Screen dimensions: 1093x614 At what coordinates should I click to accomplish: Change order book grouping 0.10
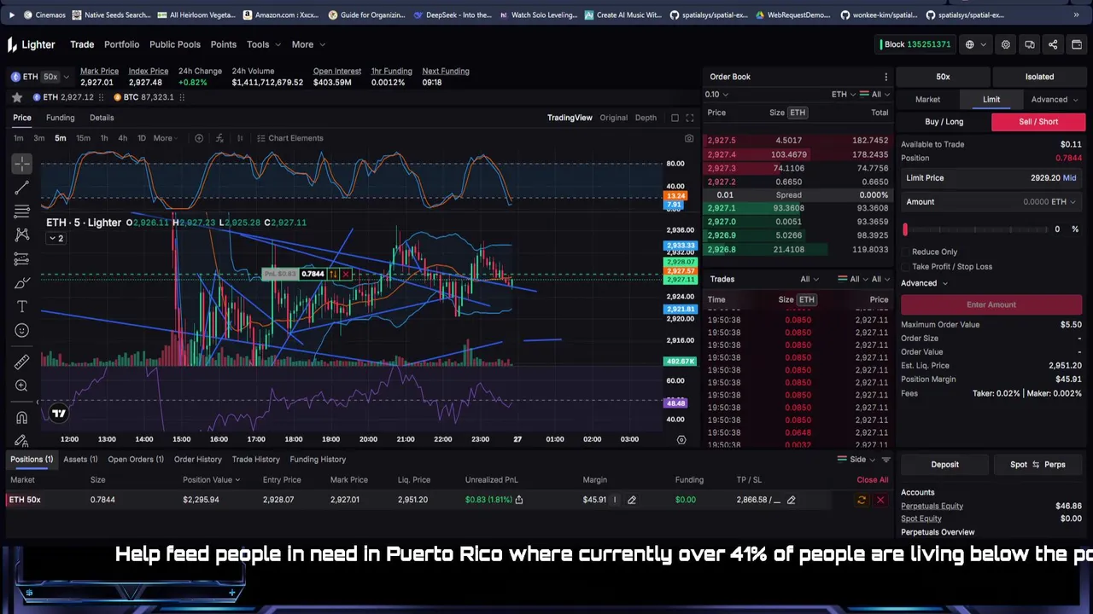[716, 95]
